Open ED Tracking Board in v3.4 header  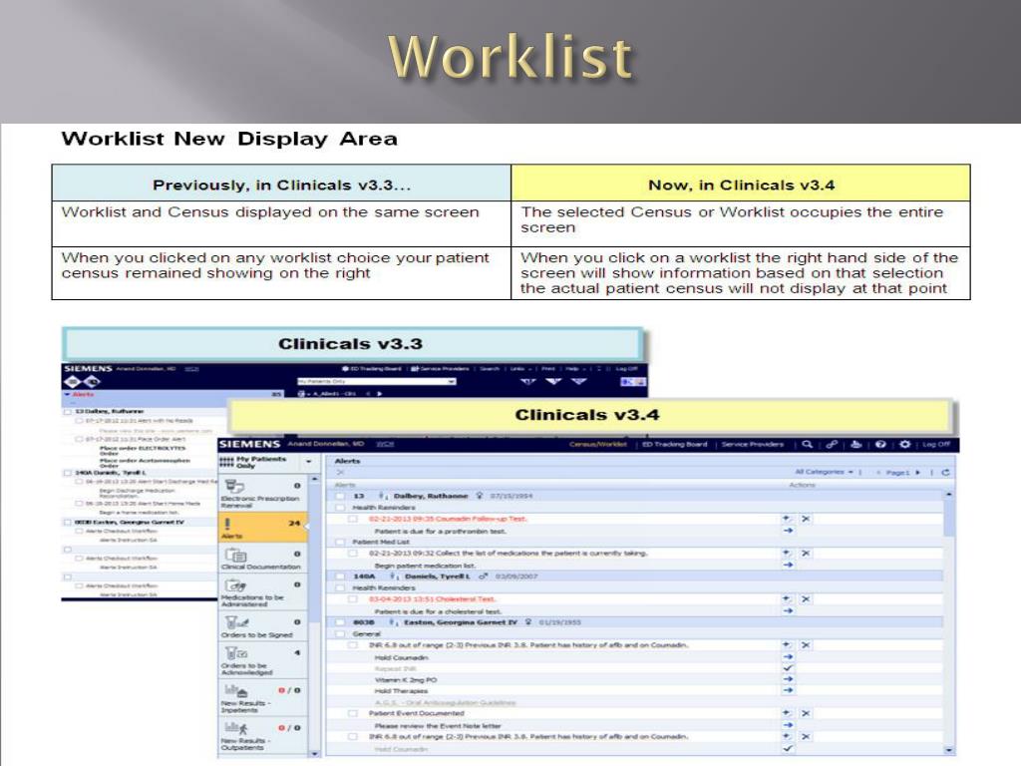pos(675,444)
